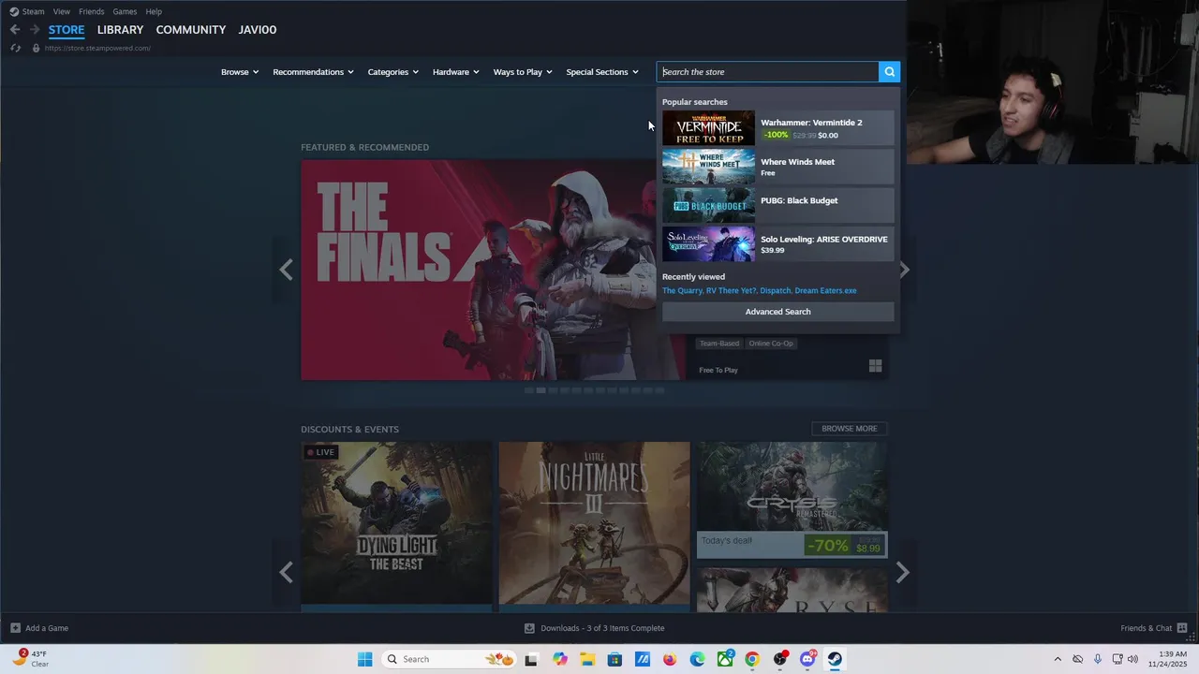Open File Explorer from the taskbar
Screen dimensions: 1199x674
point(587,659)
